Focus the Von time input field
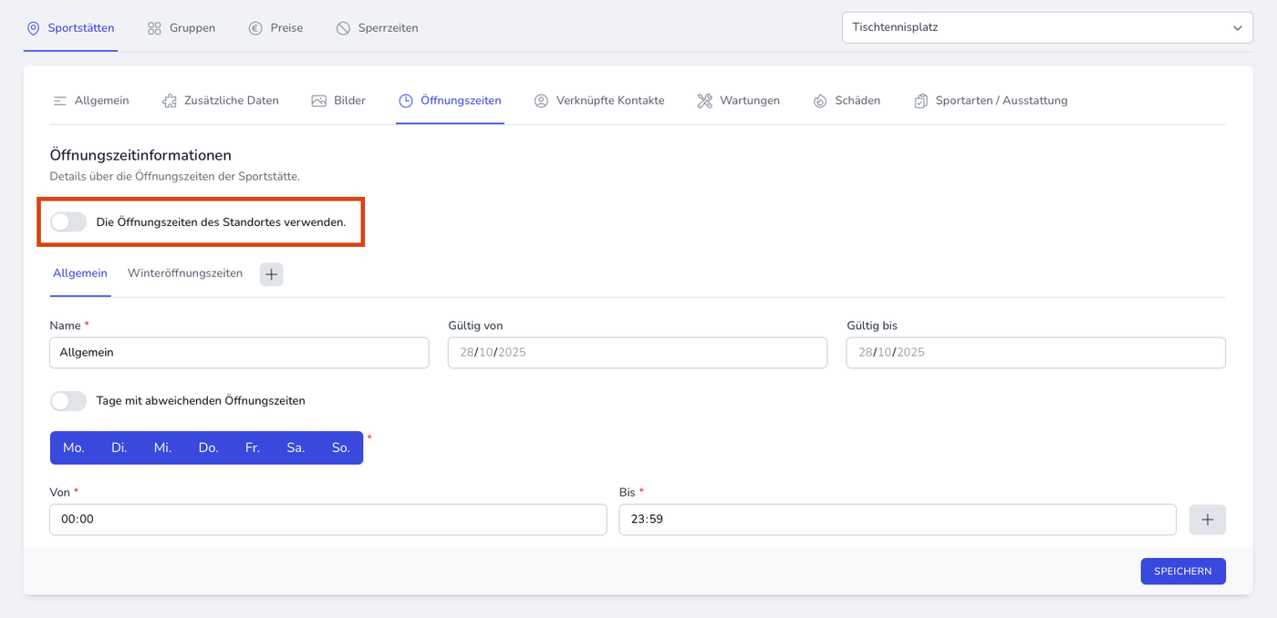The image size is (1277, 618). pos(328,520)
